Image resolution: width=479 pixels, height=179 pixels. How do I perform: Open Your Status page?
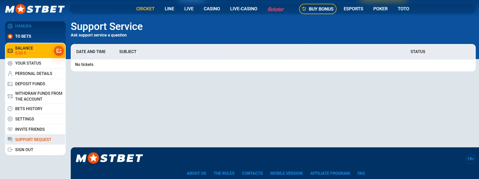[x=35, y=63]
